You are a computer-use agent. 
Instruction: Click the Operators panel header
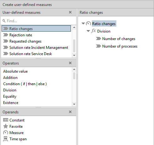(39, 63)
